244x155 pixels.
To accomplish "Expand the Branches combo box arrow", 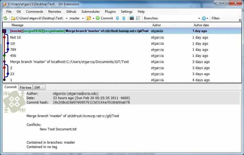I will point(199,19).
